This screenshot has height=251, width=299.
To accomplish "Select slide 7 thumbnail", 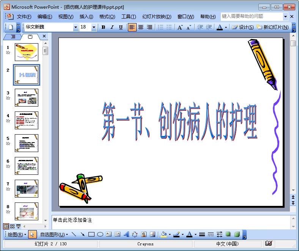I will pos(27,188).
